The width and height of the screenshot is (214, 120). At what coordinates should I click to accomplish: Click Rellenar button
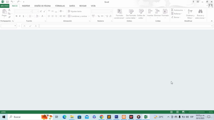point(176,14)
